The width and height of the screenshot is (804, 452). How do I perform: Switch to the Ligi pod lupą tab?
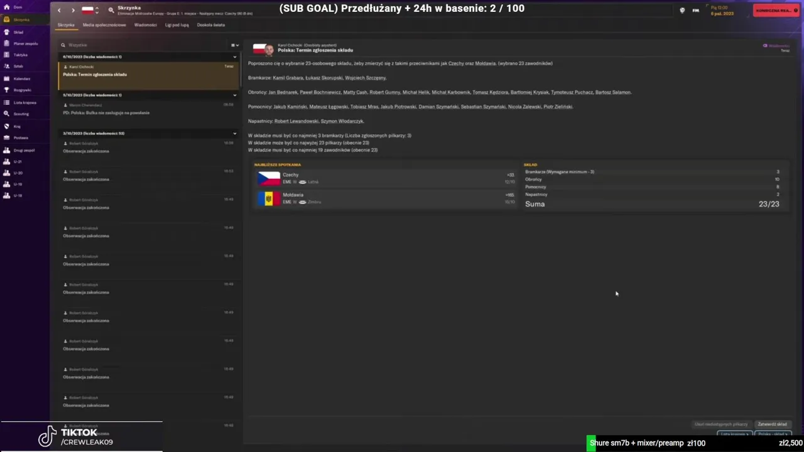click(x=177, y=25)
